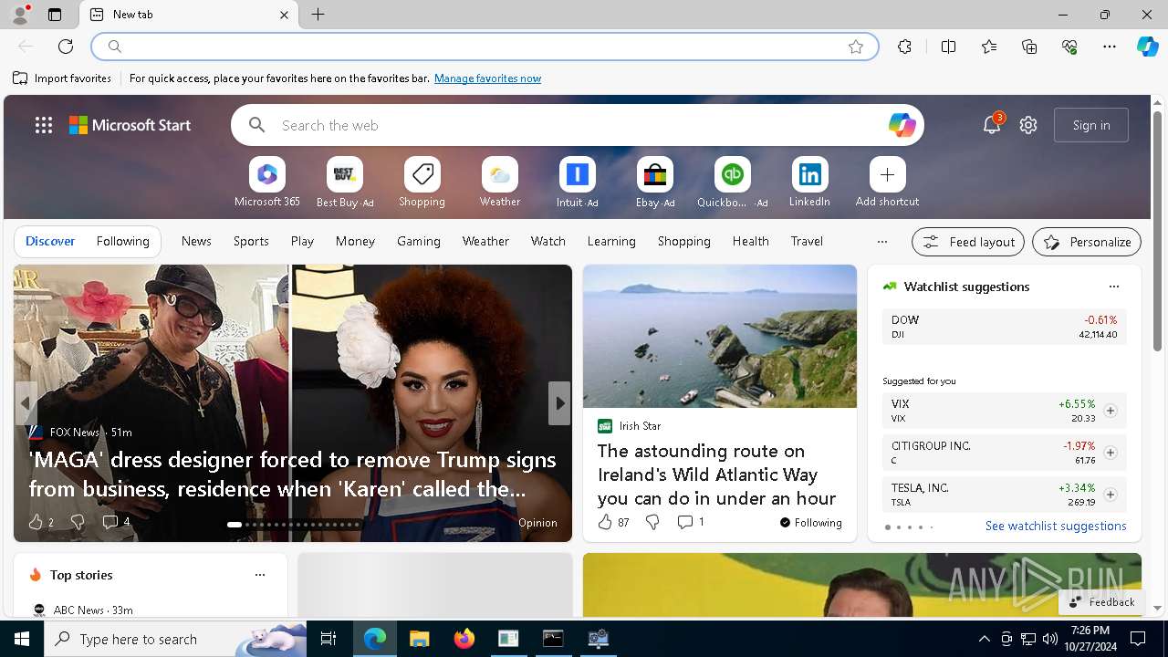Open the browser profile icon
1168x657 pixels.
[x=19, y=15]
